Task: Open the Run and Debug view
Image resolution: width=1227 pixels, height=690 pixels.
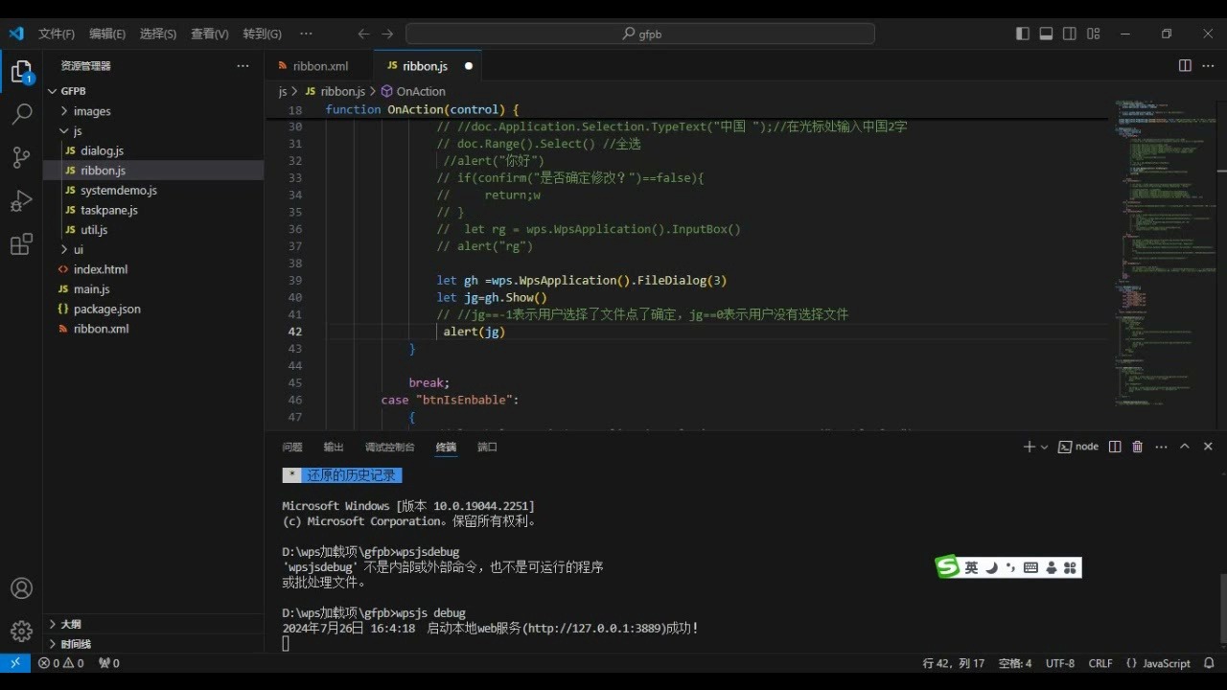Action: click(21, 200)
